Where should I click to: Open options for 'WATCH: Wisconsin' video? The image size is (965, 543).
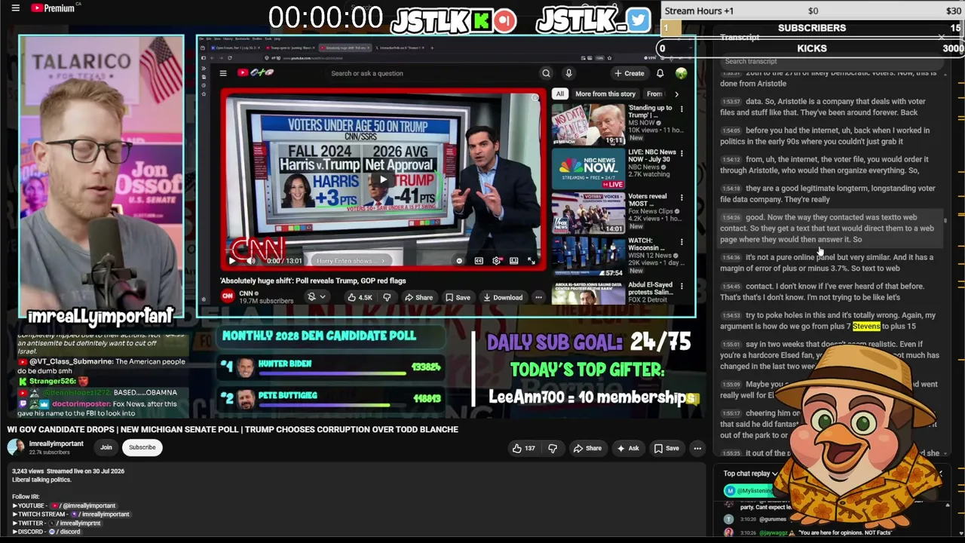pyautogui.click(x=682, y=242)
